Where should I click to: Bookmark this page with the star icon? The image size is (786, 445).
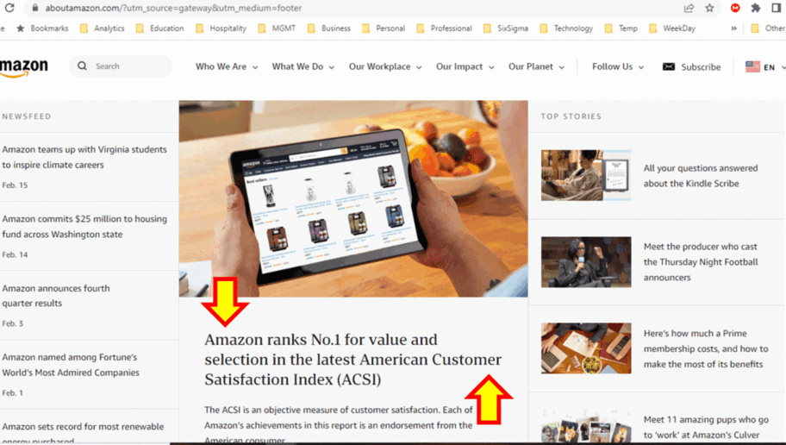tap(709, 8)
